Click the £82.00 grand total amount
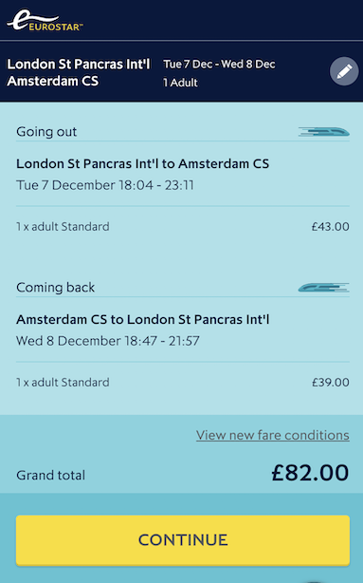Screen dimensions: 363x583 point(310,473)
